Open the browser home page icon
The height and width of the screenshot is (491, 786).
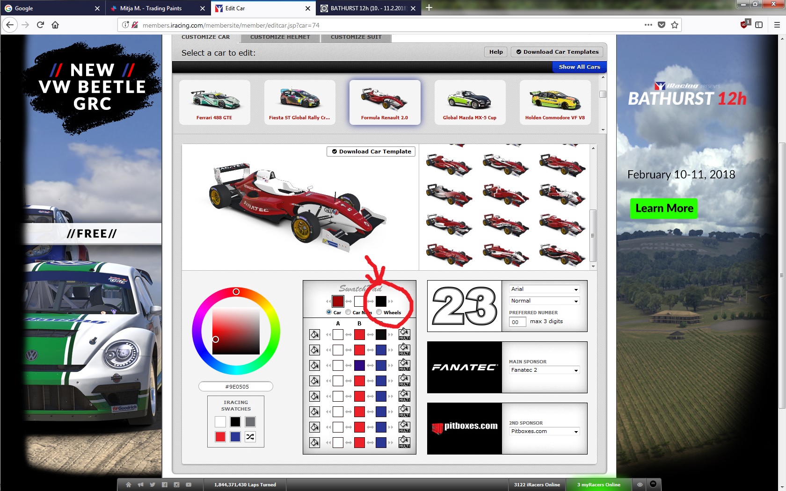point(55,25)
